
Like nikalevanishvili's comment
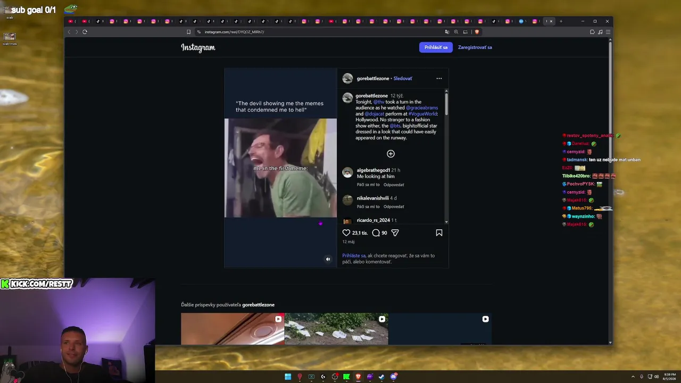pyautogui.click(x=368, y=206)
